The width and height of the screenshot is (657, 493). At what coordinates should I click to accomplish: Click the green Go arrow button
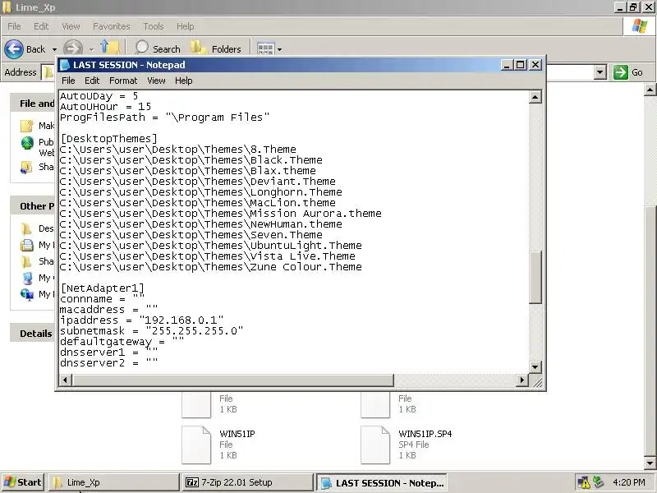click(x=620, y=72)
